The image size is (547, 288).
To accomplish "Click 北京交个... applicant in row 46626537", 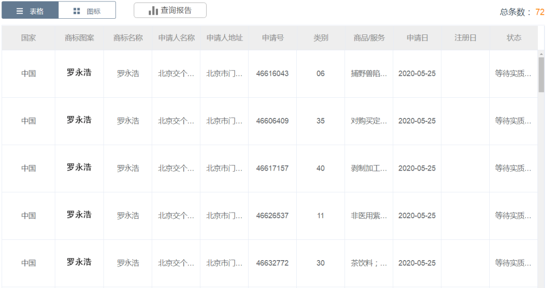I will (176, 216).
